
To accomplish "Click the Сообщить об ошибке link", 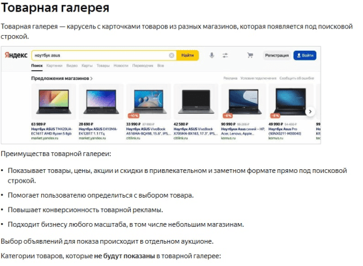I will tap(297, 78).
